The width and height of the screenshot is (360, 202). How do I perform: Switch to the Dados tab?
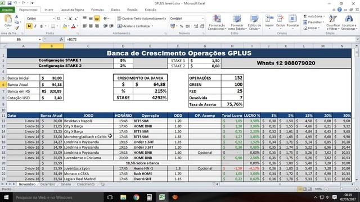(115, 10)
